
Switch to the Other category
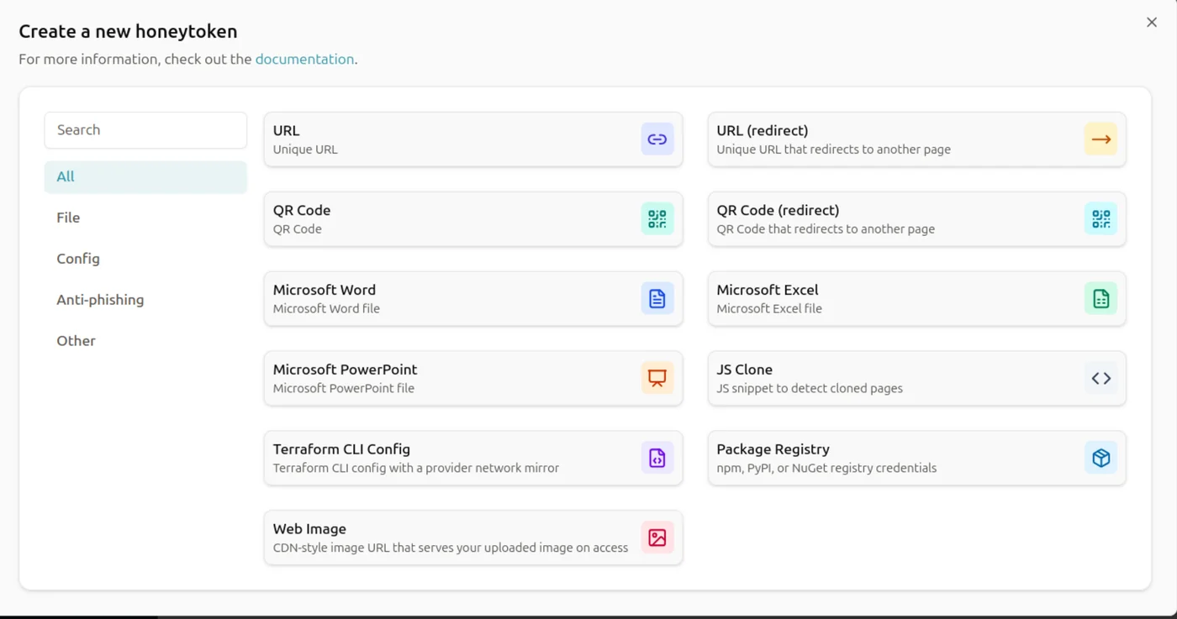[145, 341]
